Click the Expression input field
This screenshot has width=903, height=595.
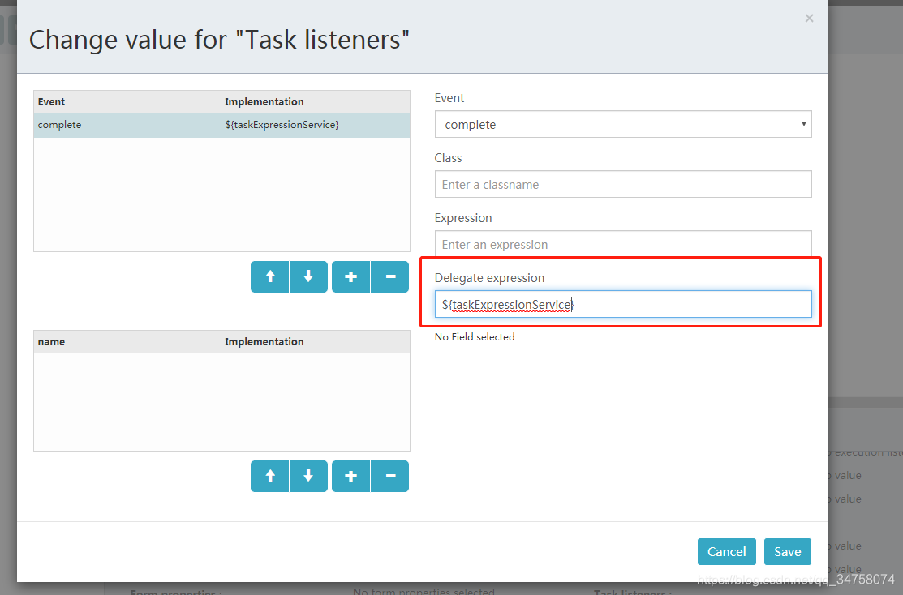pyautogui.click(x=623, y=244)
